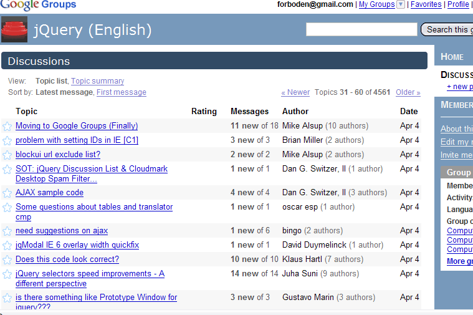Go to Favorites
Viewport: 473px width, 315px height.
click(426, 4)
